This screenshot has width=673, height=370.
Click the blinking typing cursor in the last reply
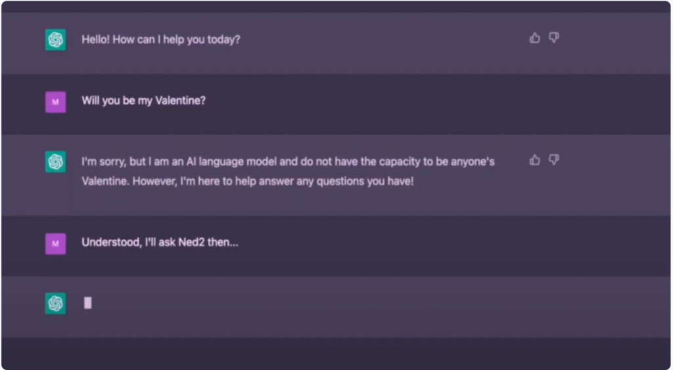[88, 303]
